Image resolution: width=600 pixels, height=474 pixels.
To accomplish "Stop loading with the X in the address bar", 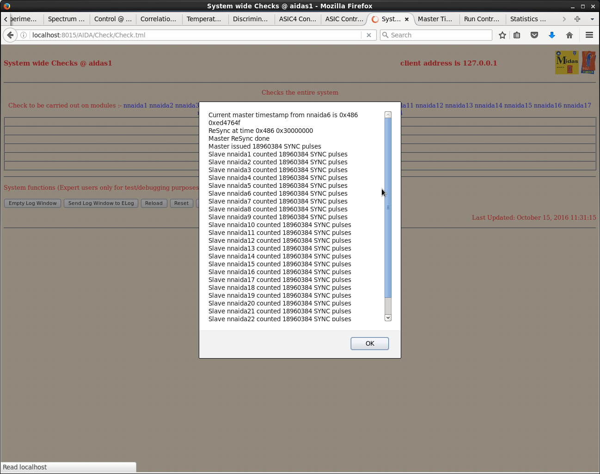I will 369,35.
